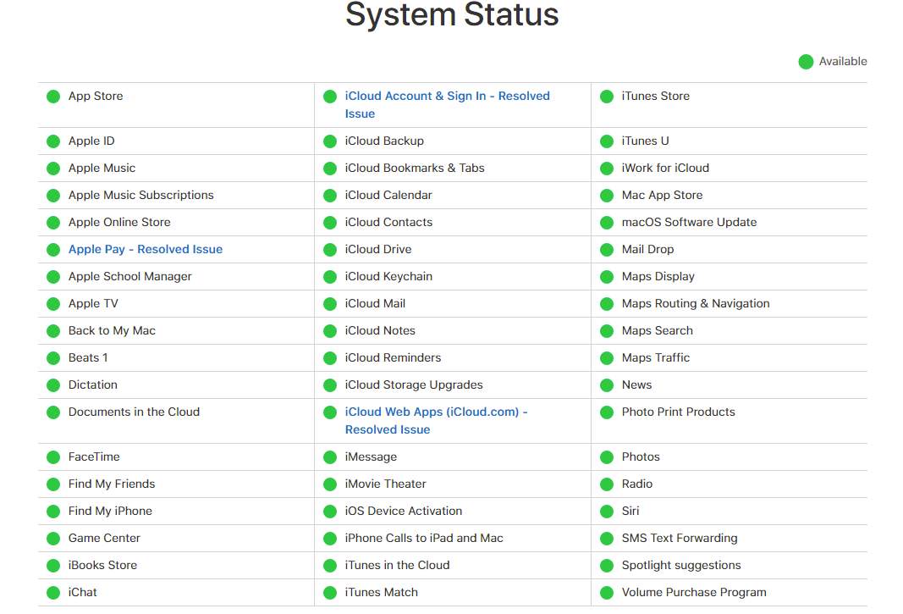This screenshot has width=903, height=614.
Task: Click the status dot next to News
Action: pos(607,385)
